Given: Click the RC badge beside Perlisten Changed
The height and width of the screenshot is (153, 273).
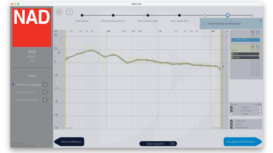Looking at the screenshot, I should point(45,100).
